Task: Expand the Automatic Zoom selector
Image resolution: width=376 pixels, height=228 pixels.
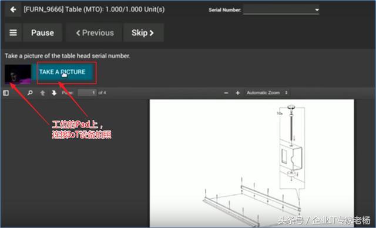Action: tap(267, 93)
